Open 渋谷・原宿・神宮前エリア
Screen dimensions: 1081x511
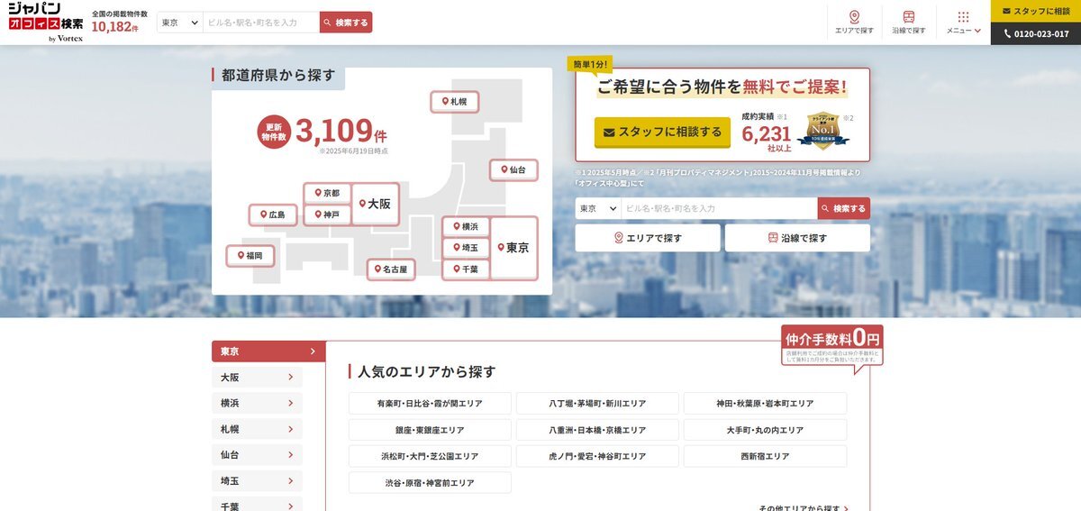point(430,483)
